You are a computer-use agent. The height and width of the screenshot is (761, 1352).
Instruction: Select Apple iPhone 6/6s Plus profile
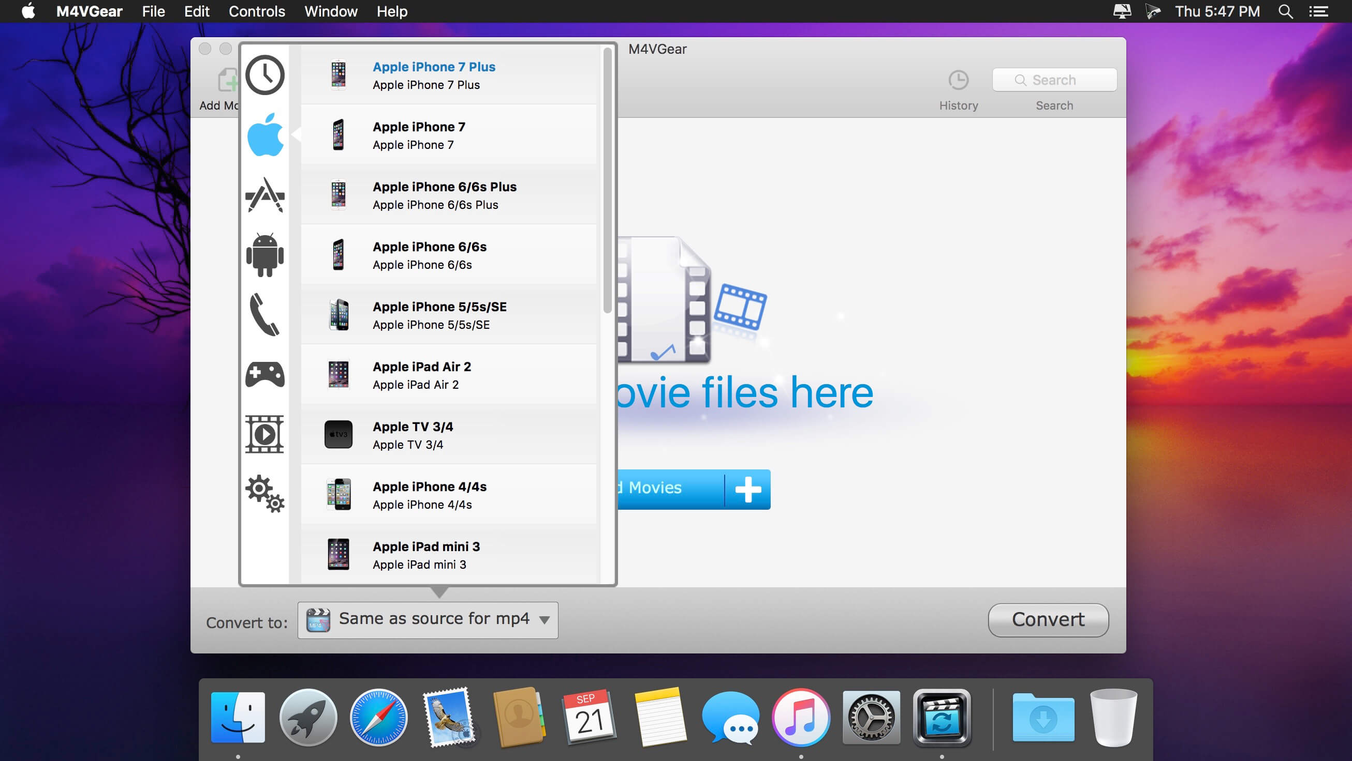pyautogui.click(x=449, y=195)
